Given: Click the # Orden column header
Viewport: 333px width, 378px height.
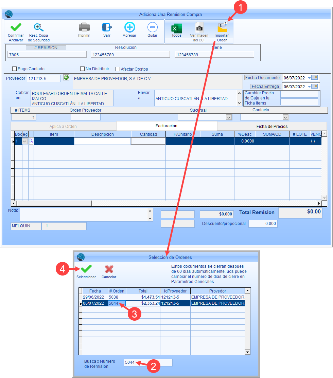Looking at the screenshot, I should pos(117,291).
